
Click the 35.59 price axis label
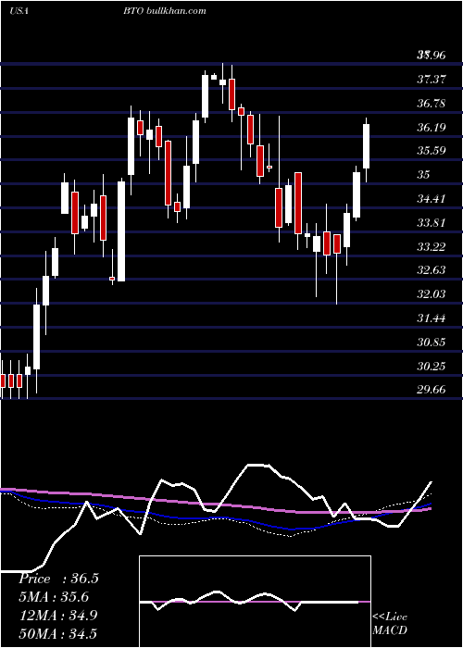click(x=432, y=150)
